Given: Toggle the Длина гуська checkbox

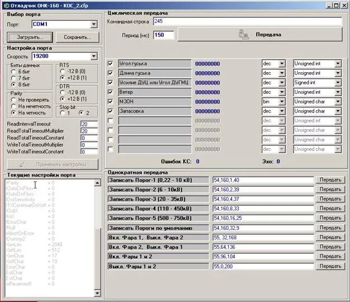Looking at the screenshot, I should [111, 73].
